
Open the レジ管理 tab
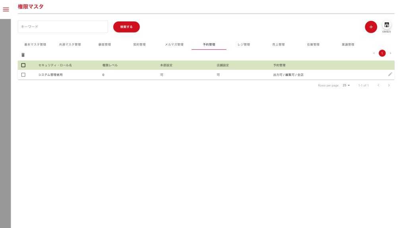tap(244, 44)
